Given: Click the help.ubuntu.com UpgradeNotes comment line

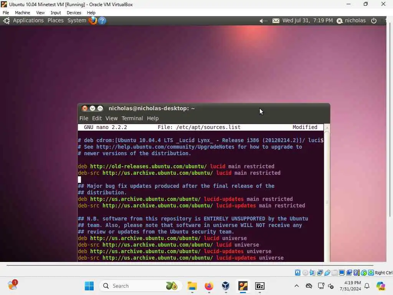Looking at the screenshot, I should point(190,147).
